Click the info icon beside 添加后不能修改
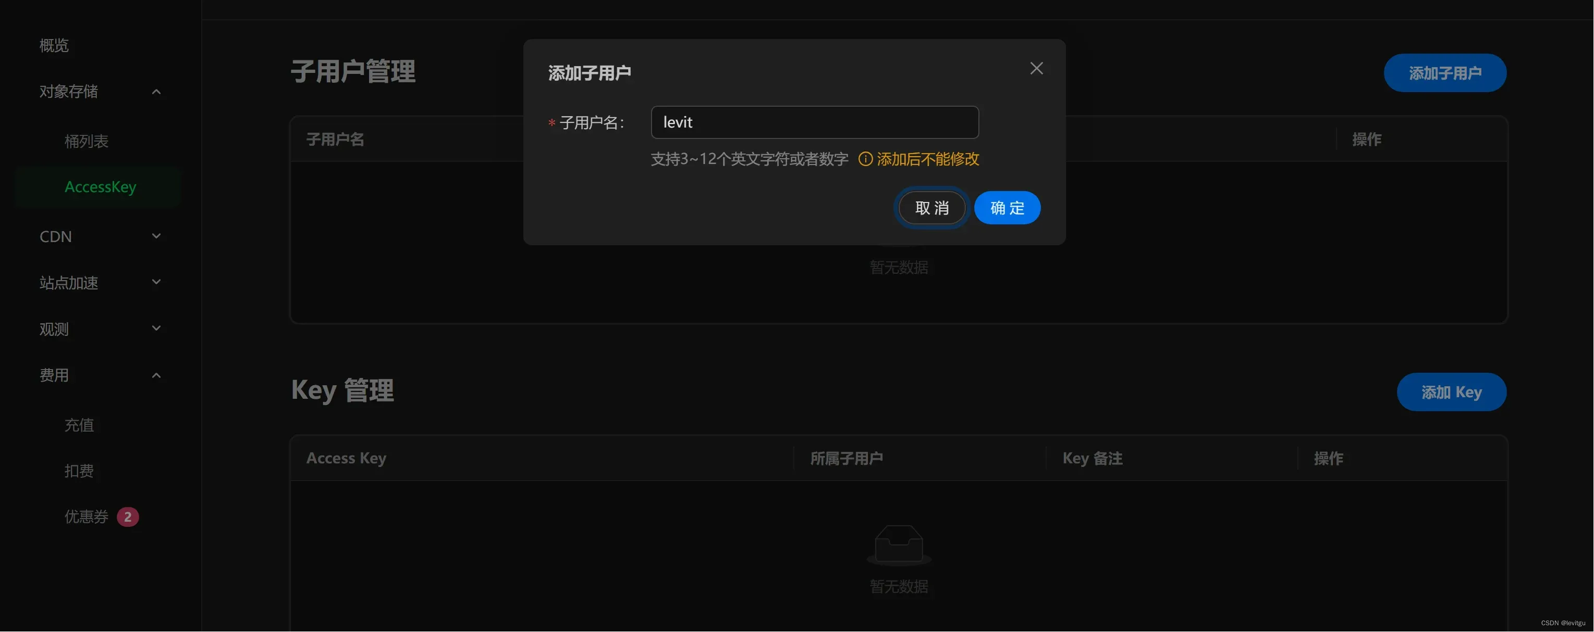The height and width of the screenshot is (632, 1594). pyautogui.click(x=865, y=159)
